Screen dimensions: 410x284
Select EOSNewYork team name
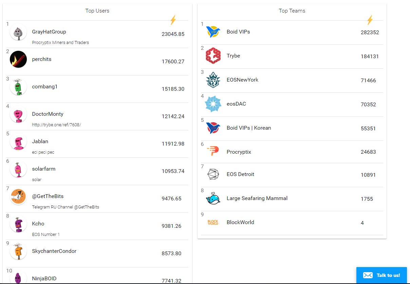(x=242, y=80)
